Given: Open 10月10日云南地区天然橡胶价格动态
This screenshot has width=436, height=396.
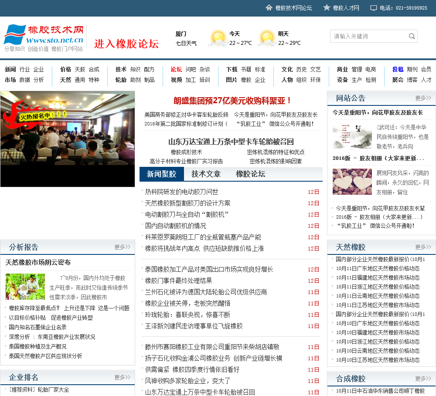Looking at the screenshot, I should pos(378,351).
